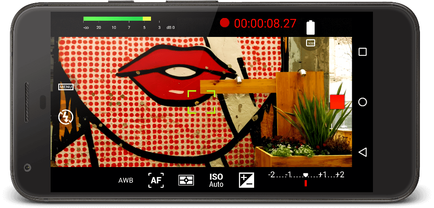Select the AF autofocus mode icon
This screenshot has height=208, width=434.
(156, 181)
